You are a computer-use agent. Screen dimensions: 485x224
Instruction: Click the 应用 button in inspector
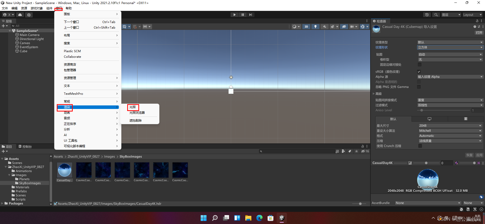[479, 155]
